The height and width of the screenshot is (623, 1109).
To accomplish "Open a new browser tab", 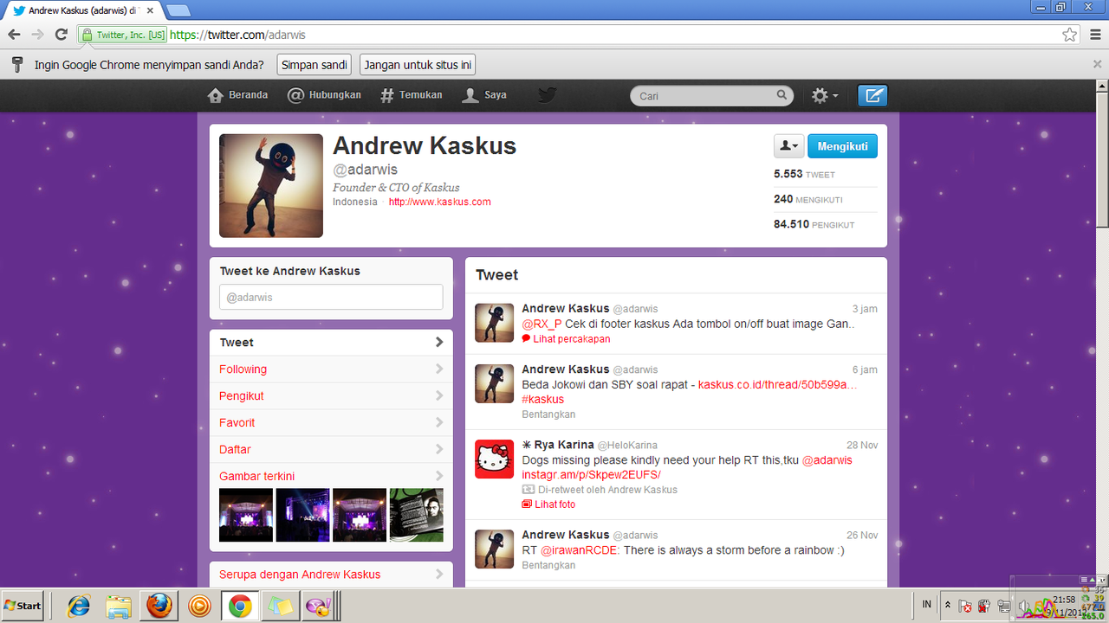I will tap(178, 10).
